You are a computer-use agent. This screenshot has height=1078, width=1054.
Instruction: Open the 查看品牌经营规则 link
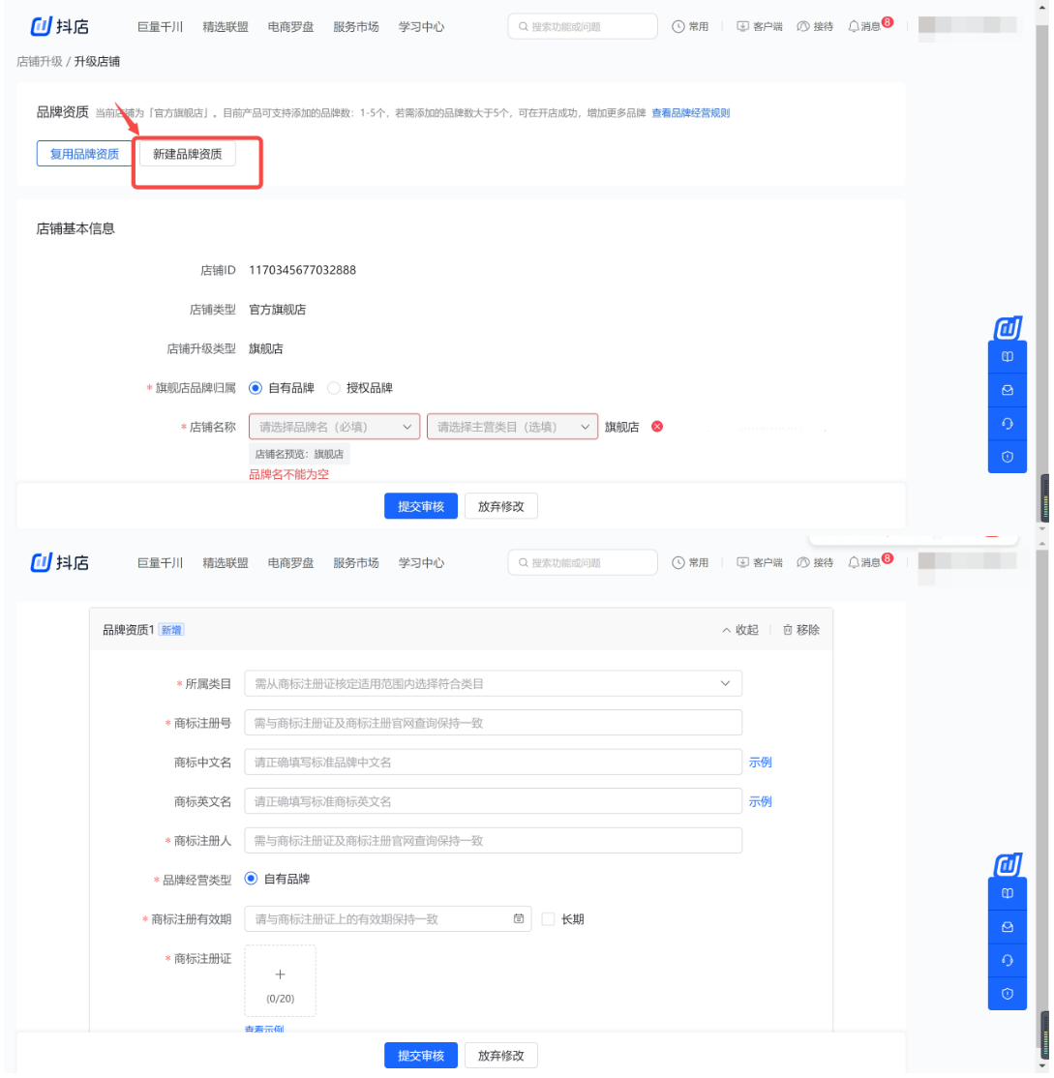tap(690, 113)
